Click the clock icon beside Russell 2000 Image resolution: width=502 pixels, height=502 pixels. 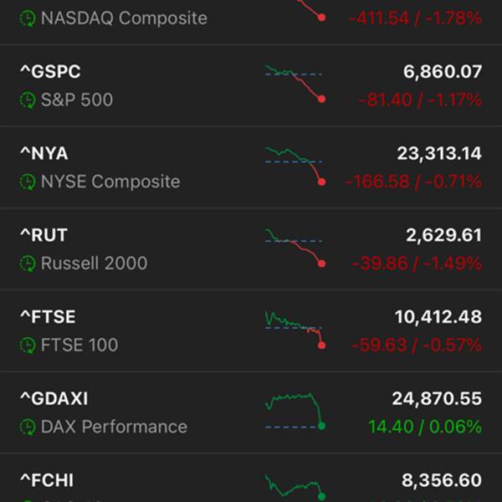[x=28, y=264]
